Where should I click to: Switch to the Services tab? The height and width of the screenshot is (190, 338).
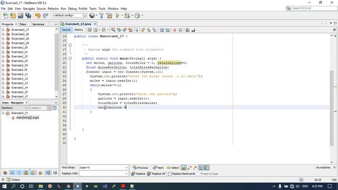click(39, 24)
